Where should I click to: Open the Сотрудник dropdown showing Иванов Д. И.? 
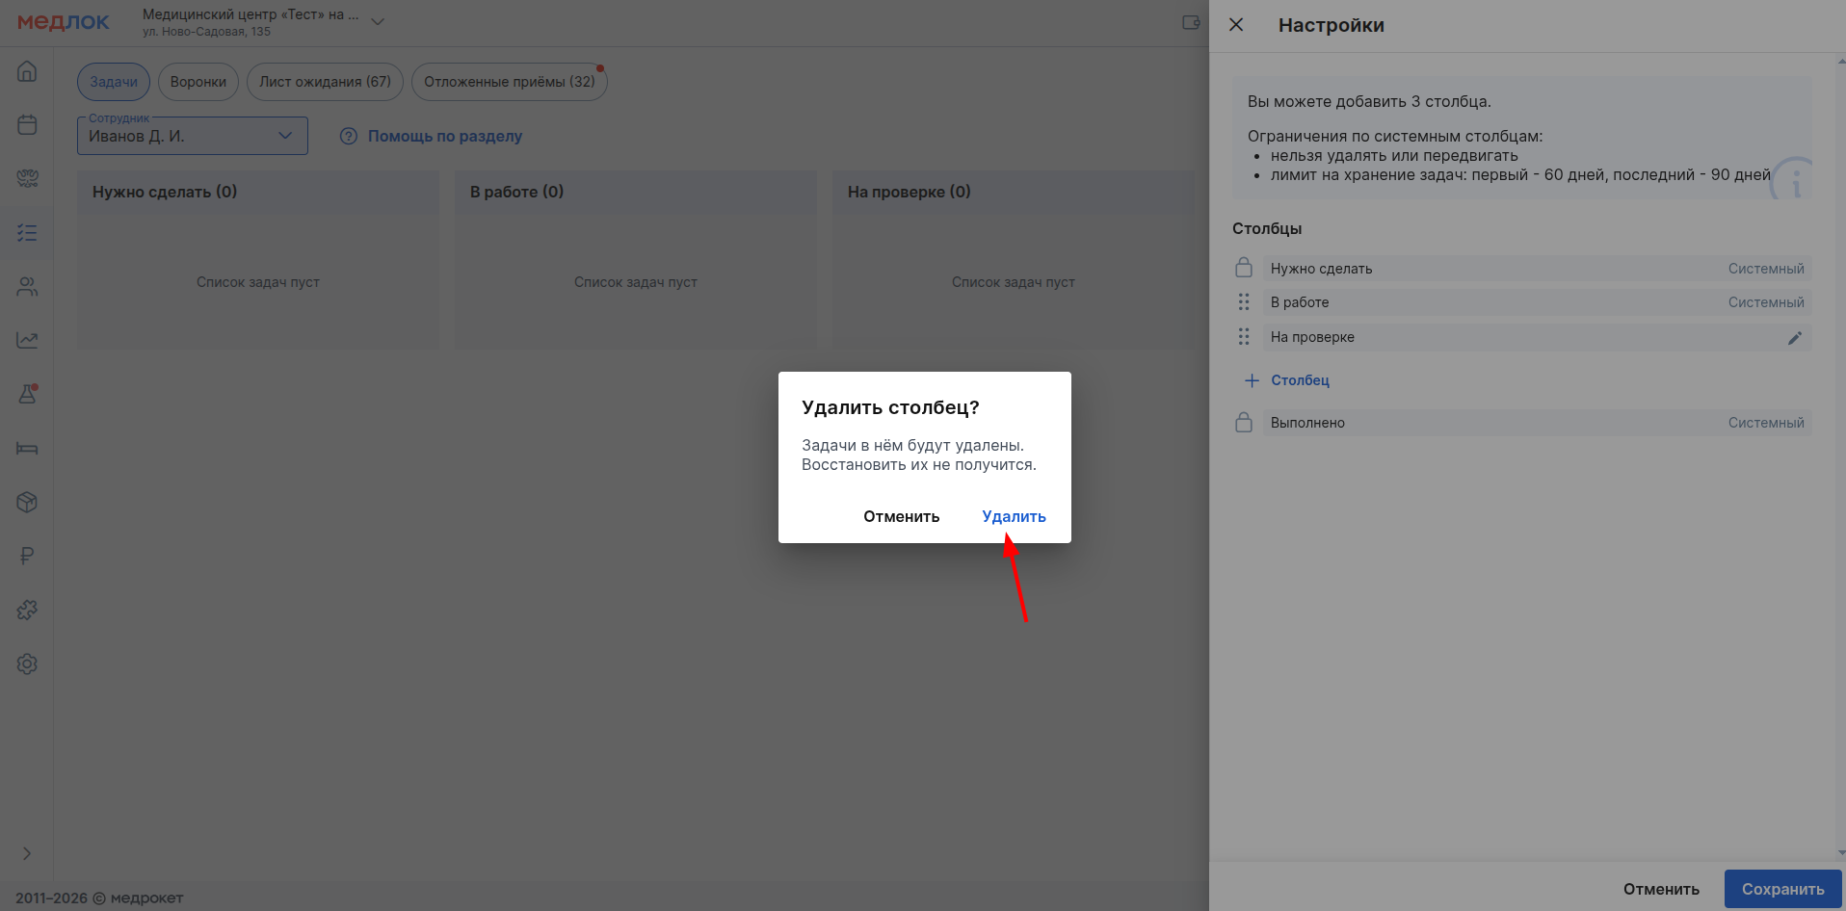click(193, 136)
